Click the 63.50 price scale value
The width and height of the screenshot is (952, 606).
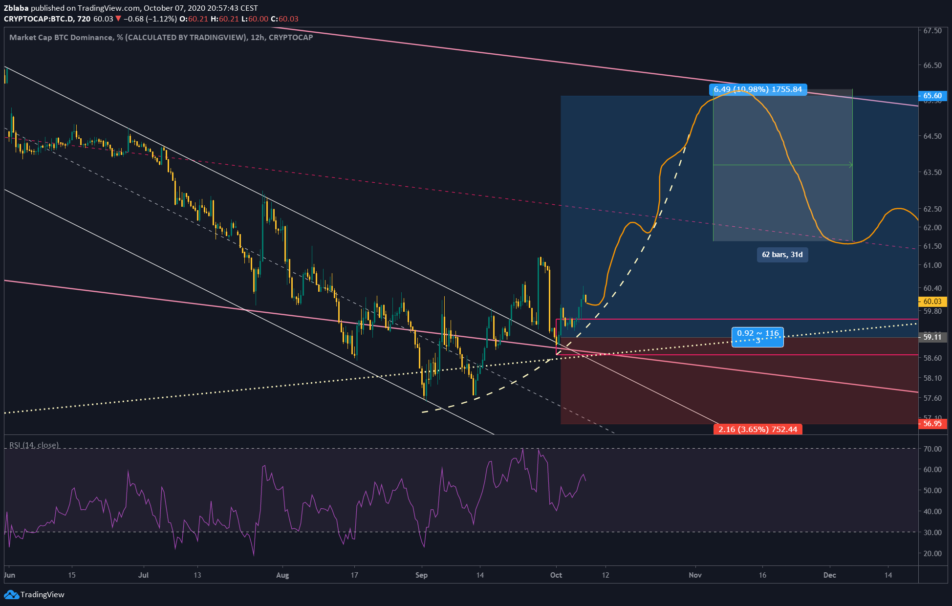click(932, 173)
